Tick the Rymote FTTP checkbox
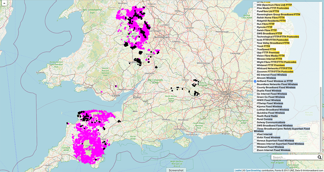 point(255,27)
